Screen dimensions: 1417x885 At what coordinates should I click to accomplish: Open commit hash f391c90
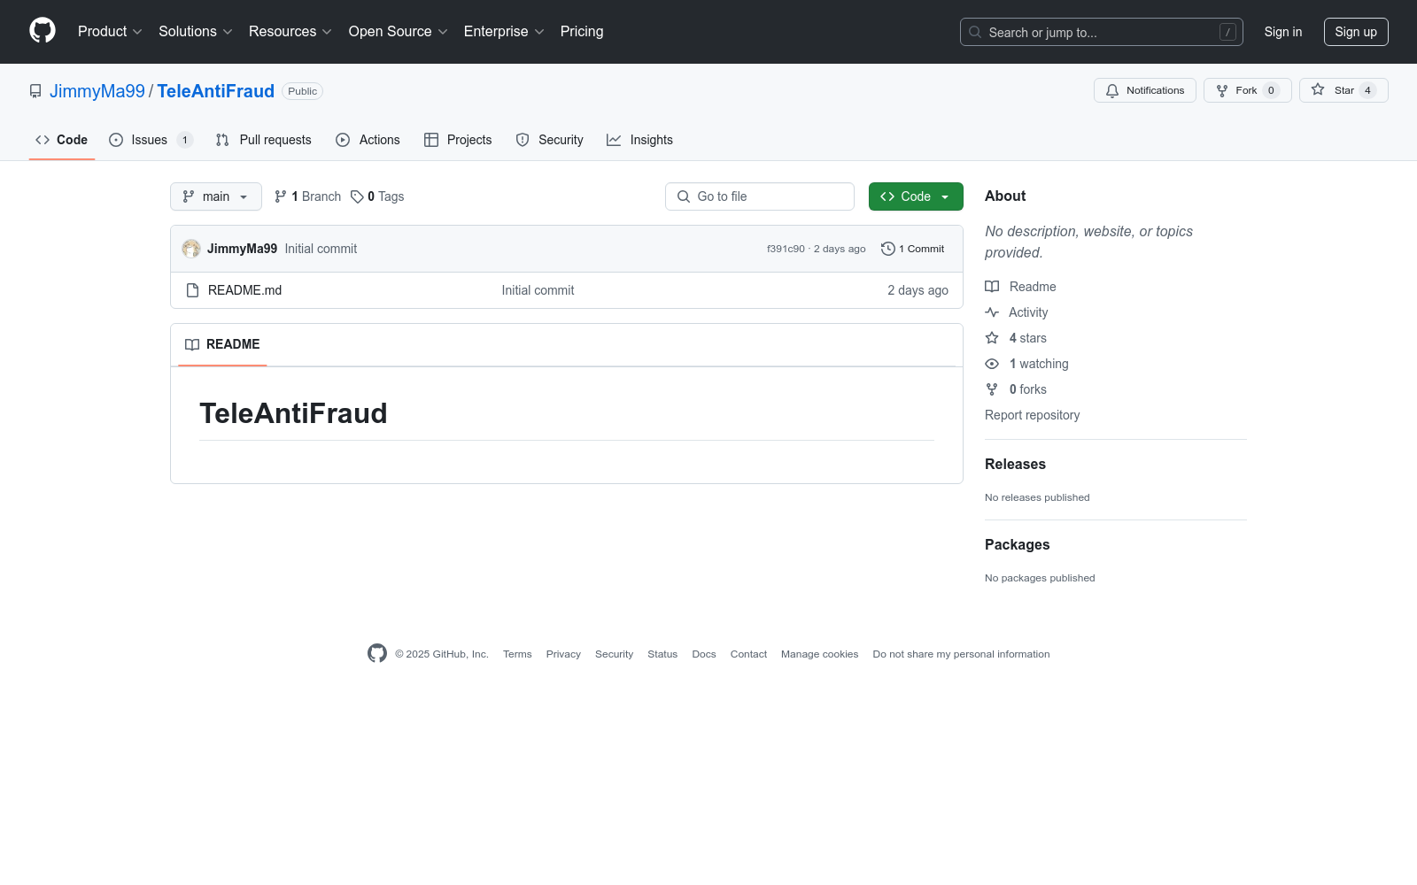tap(786, 249)
